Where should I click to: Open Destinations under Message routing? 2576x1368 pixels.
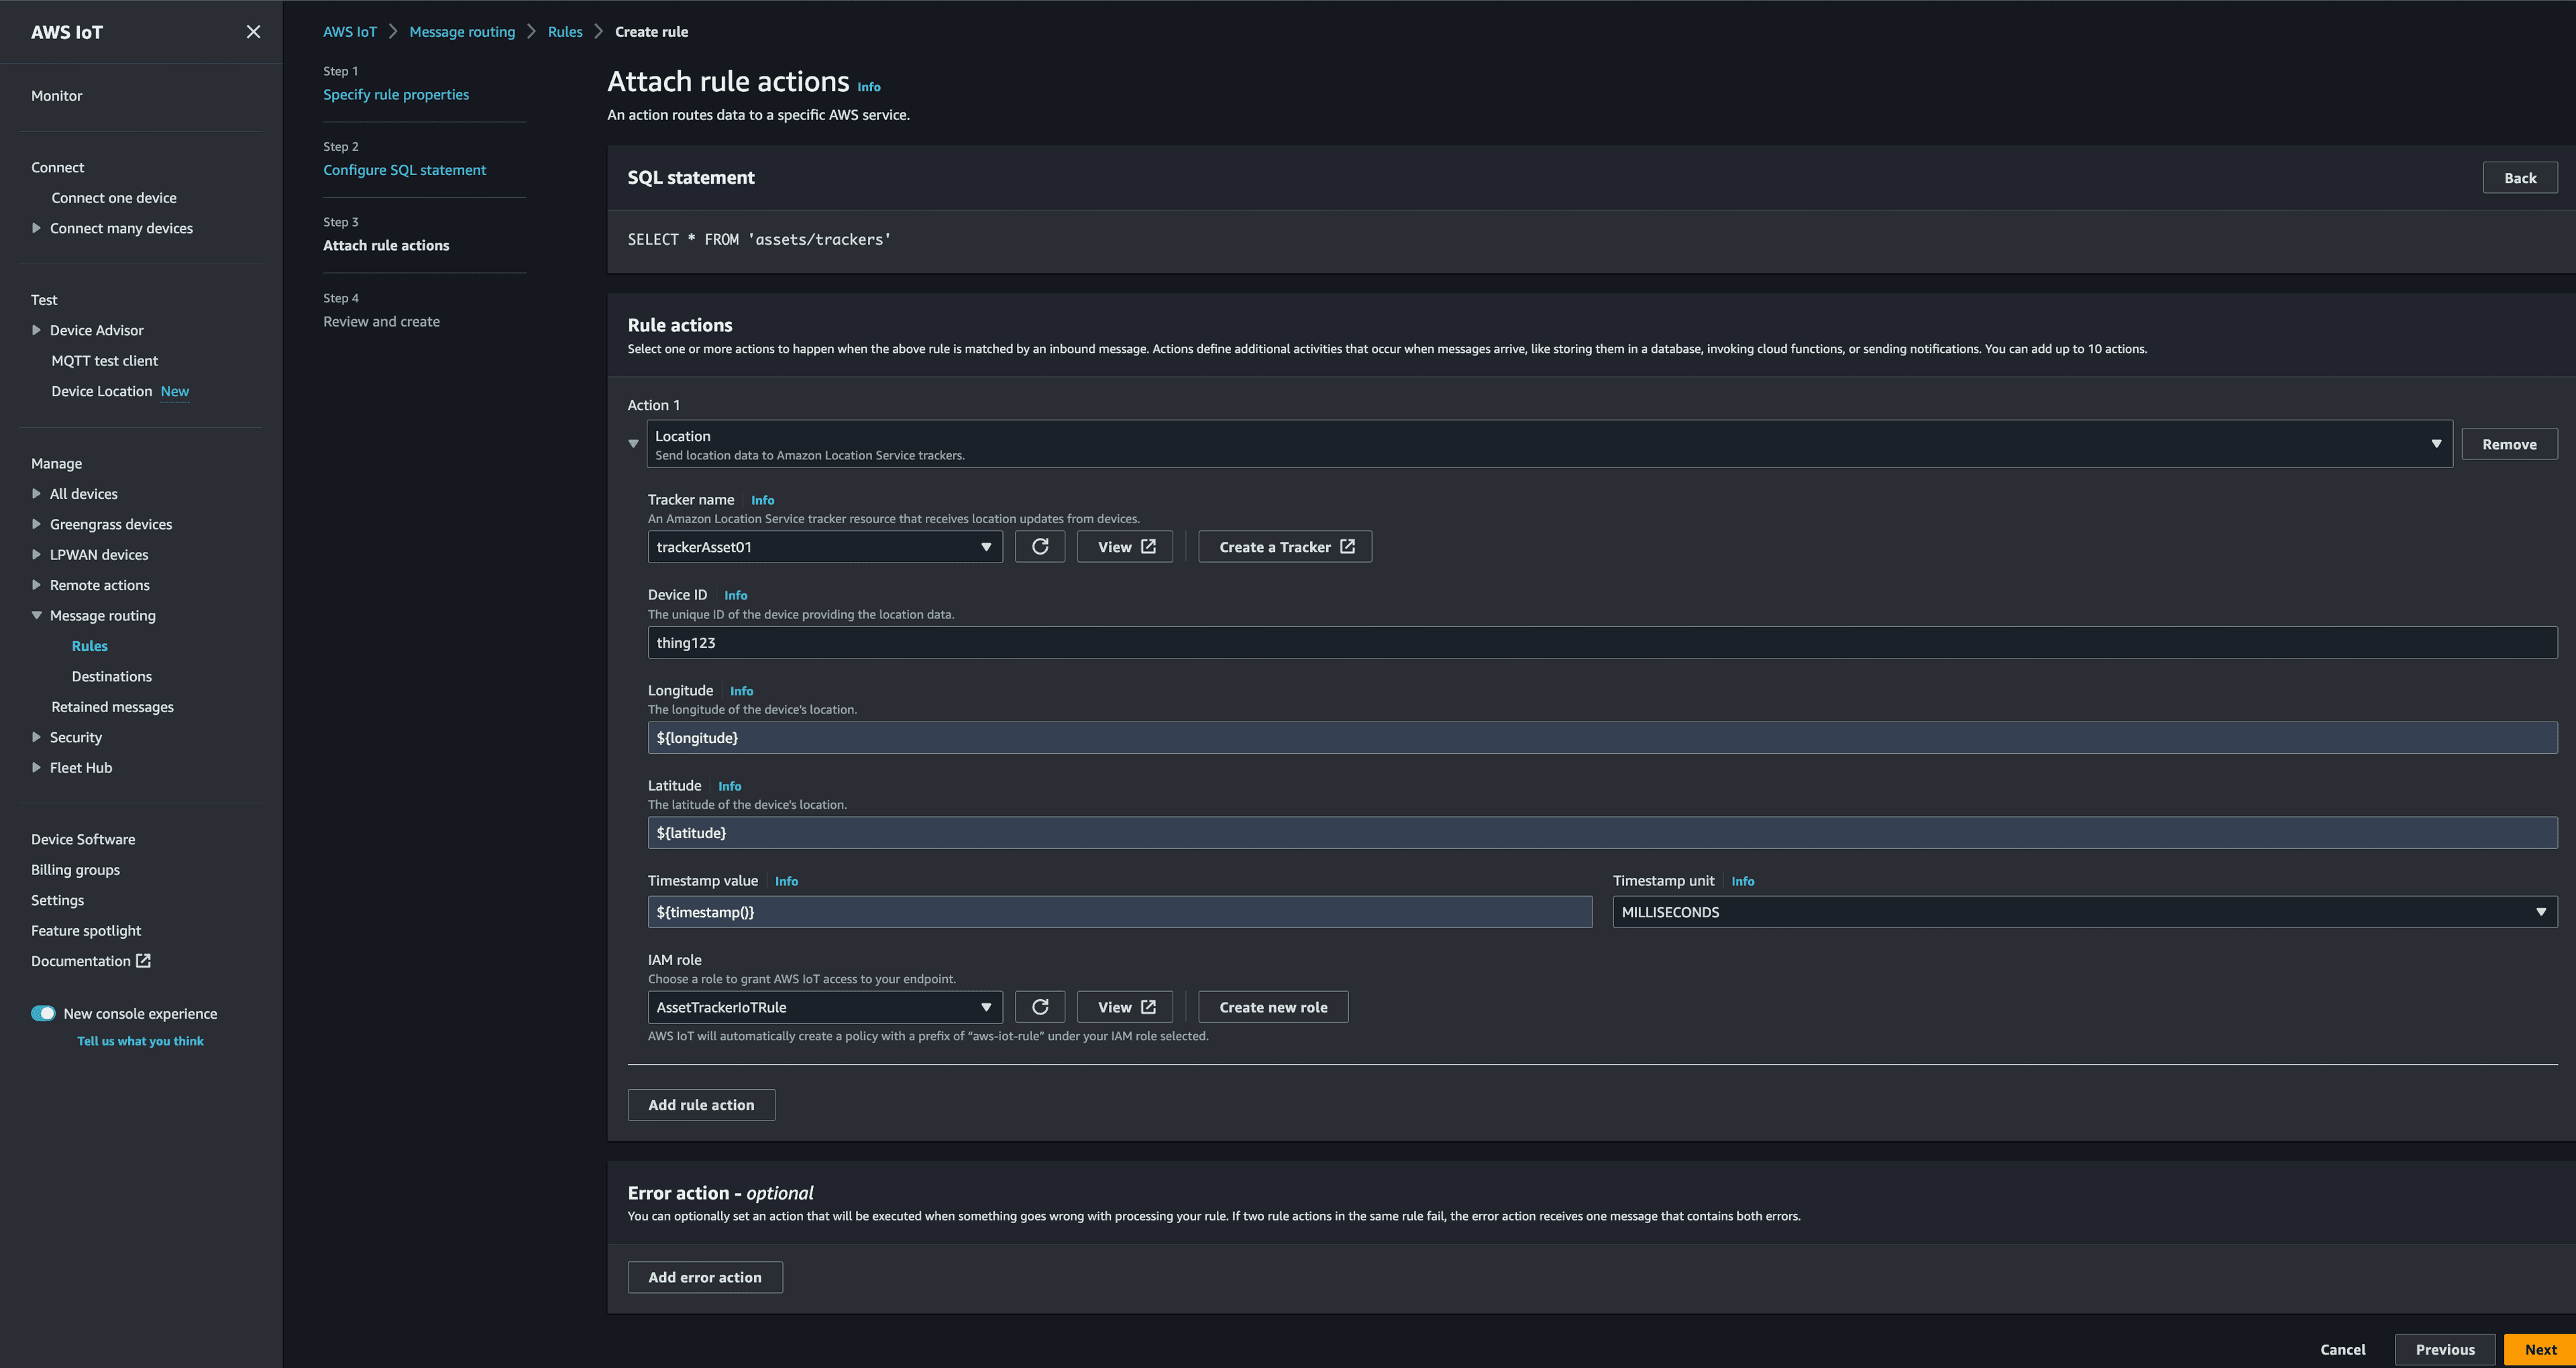point(112,677)
